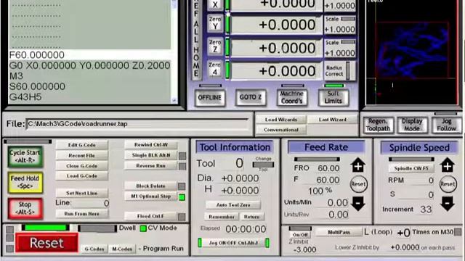Toggle CV Mode indicator
This screenshot has width=465, height=261.
point(143,228)
